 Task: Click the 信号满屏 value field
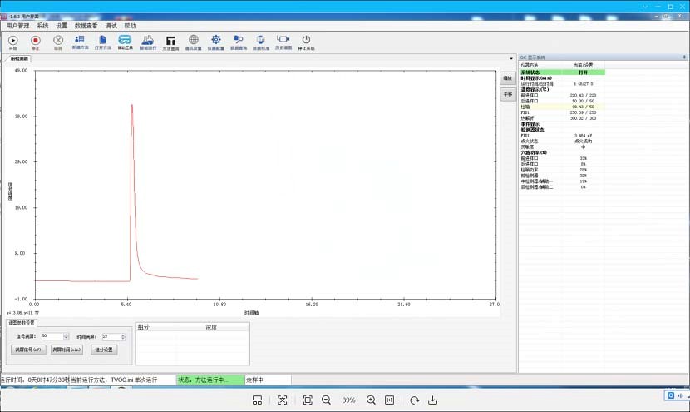pos(52,336)
